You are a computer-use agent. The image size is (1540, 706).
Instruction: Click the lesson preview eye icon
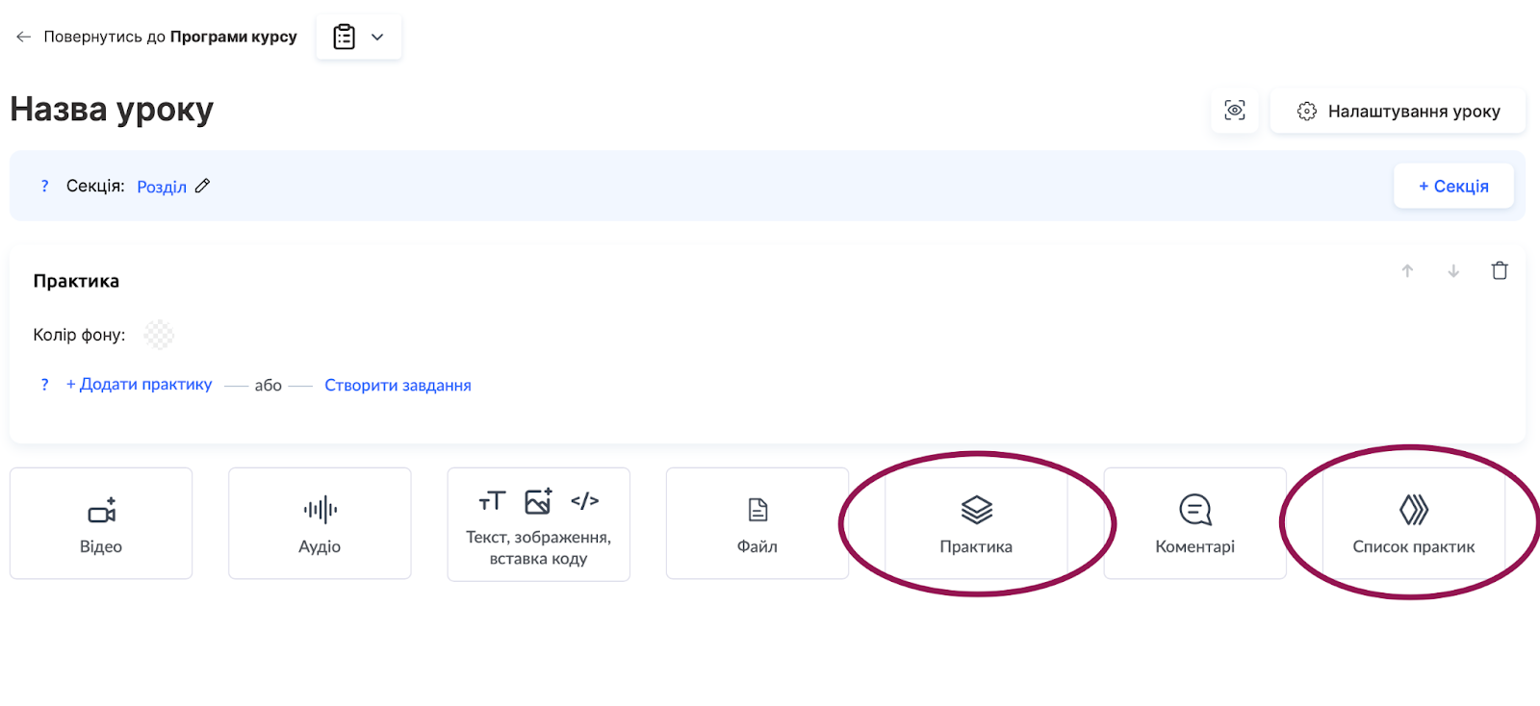tap(1235, 111)
